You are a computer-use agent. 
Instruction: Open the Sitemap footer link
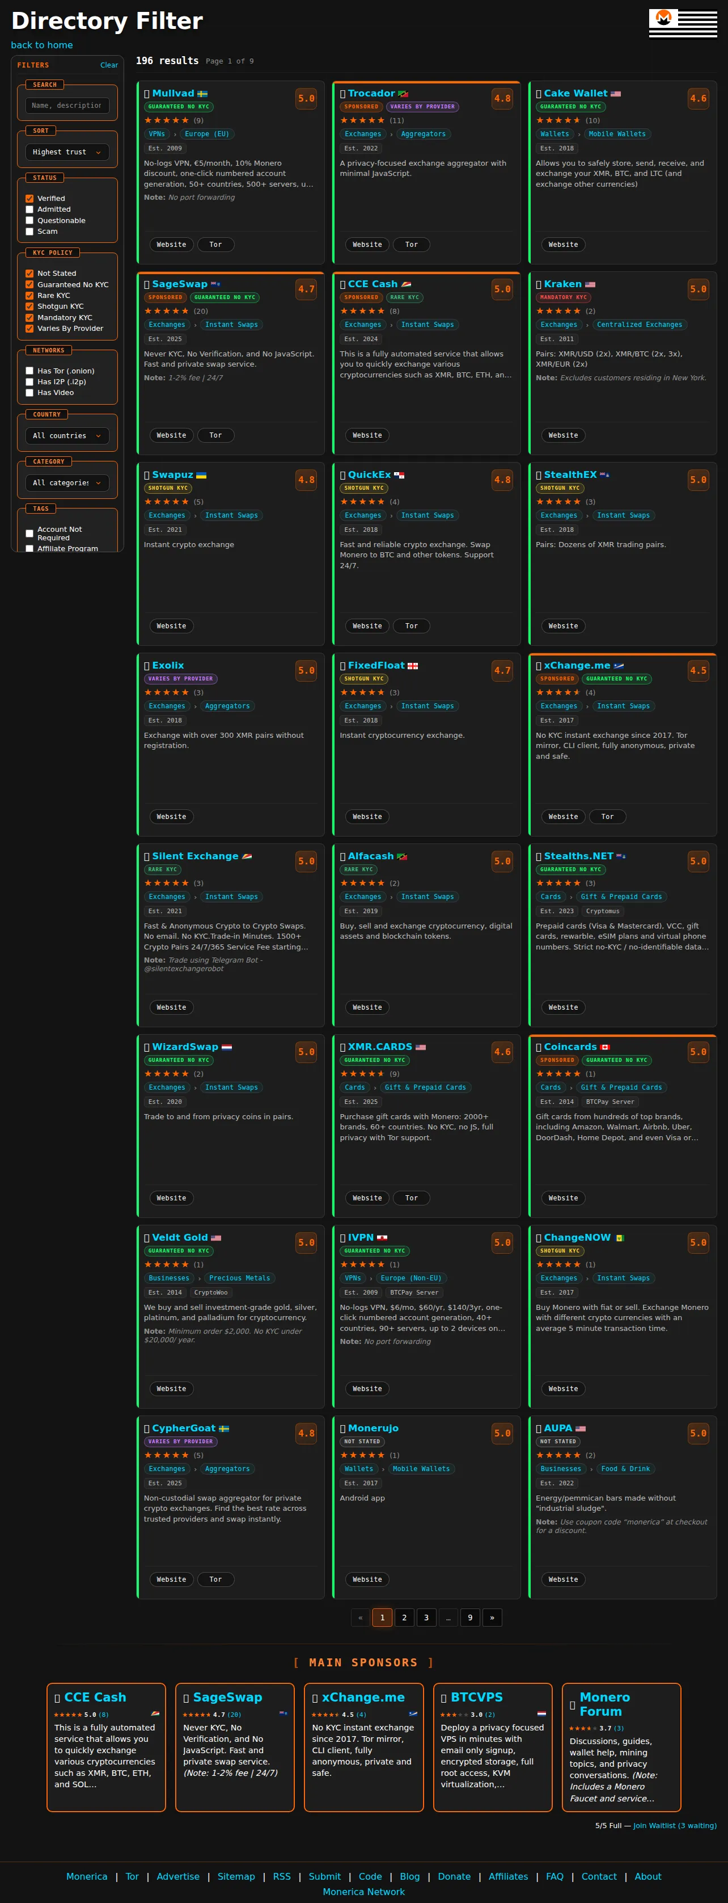pyautogui.click(x=236, y=1876)
